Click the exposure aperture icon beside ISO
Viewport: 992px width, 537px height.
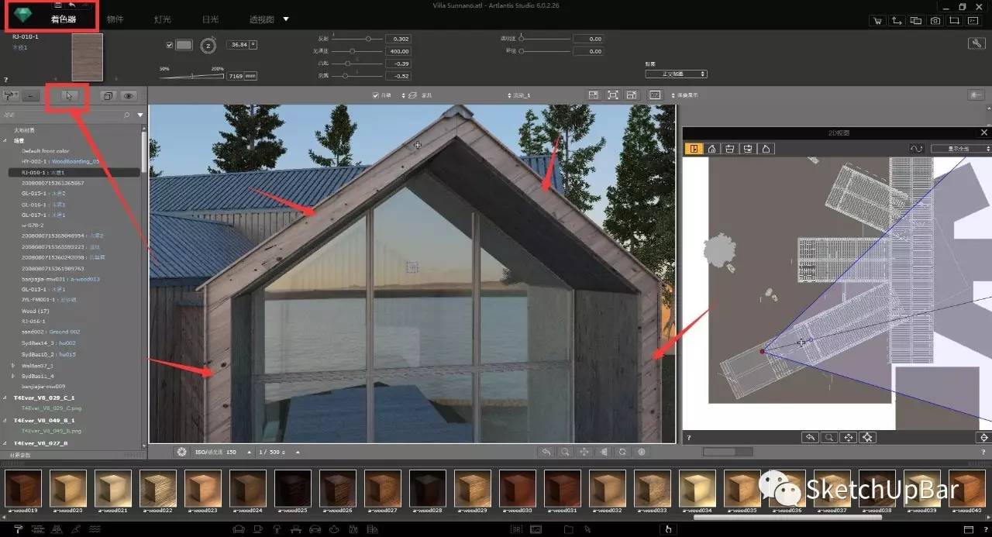(x=181, y=452)
